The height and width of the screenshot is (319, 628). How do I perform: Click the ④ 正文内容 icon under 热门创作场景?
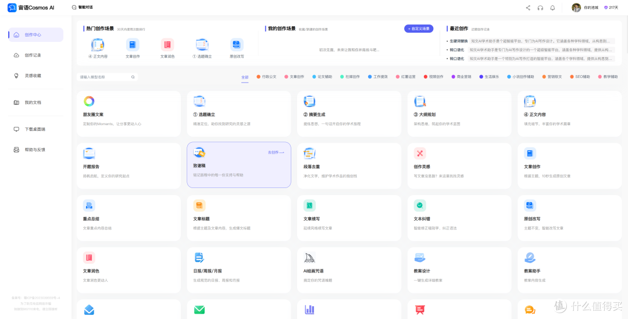click(98, 44)
